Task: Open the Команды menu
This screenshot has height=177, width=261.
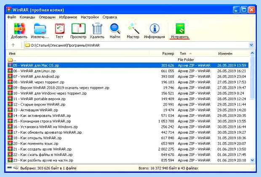Action: 27,17
